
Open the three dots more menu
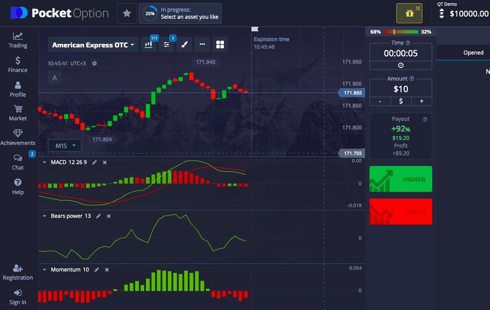pos(202,44)
